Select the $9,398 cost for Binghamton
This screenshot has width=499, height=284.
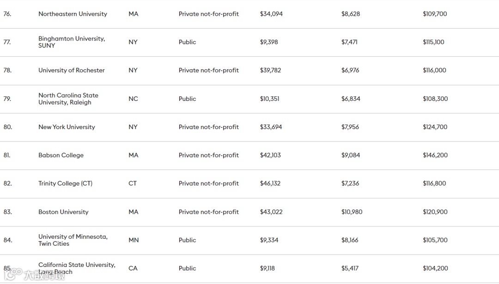point(269,42)
